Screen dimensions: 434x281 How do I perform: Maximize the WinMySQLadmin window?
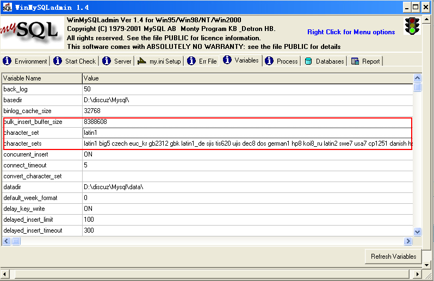pyautogui.click(x=416, y=8)
